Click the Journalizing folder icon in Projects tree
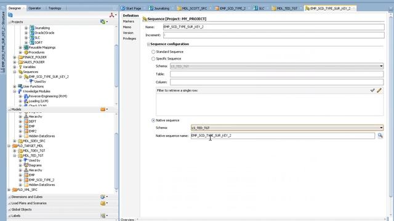 32,28
